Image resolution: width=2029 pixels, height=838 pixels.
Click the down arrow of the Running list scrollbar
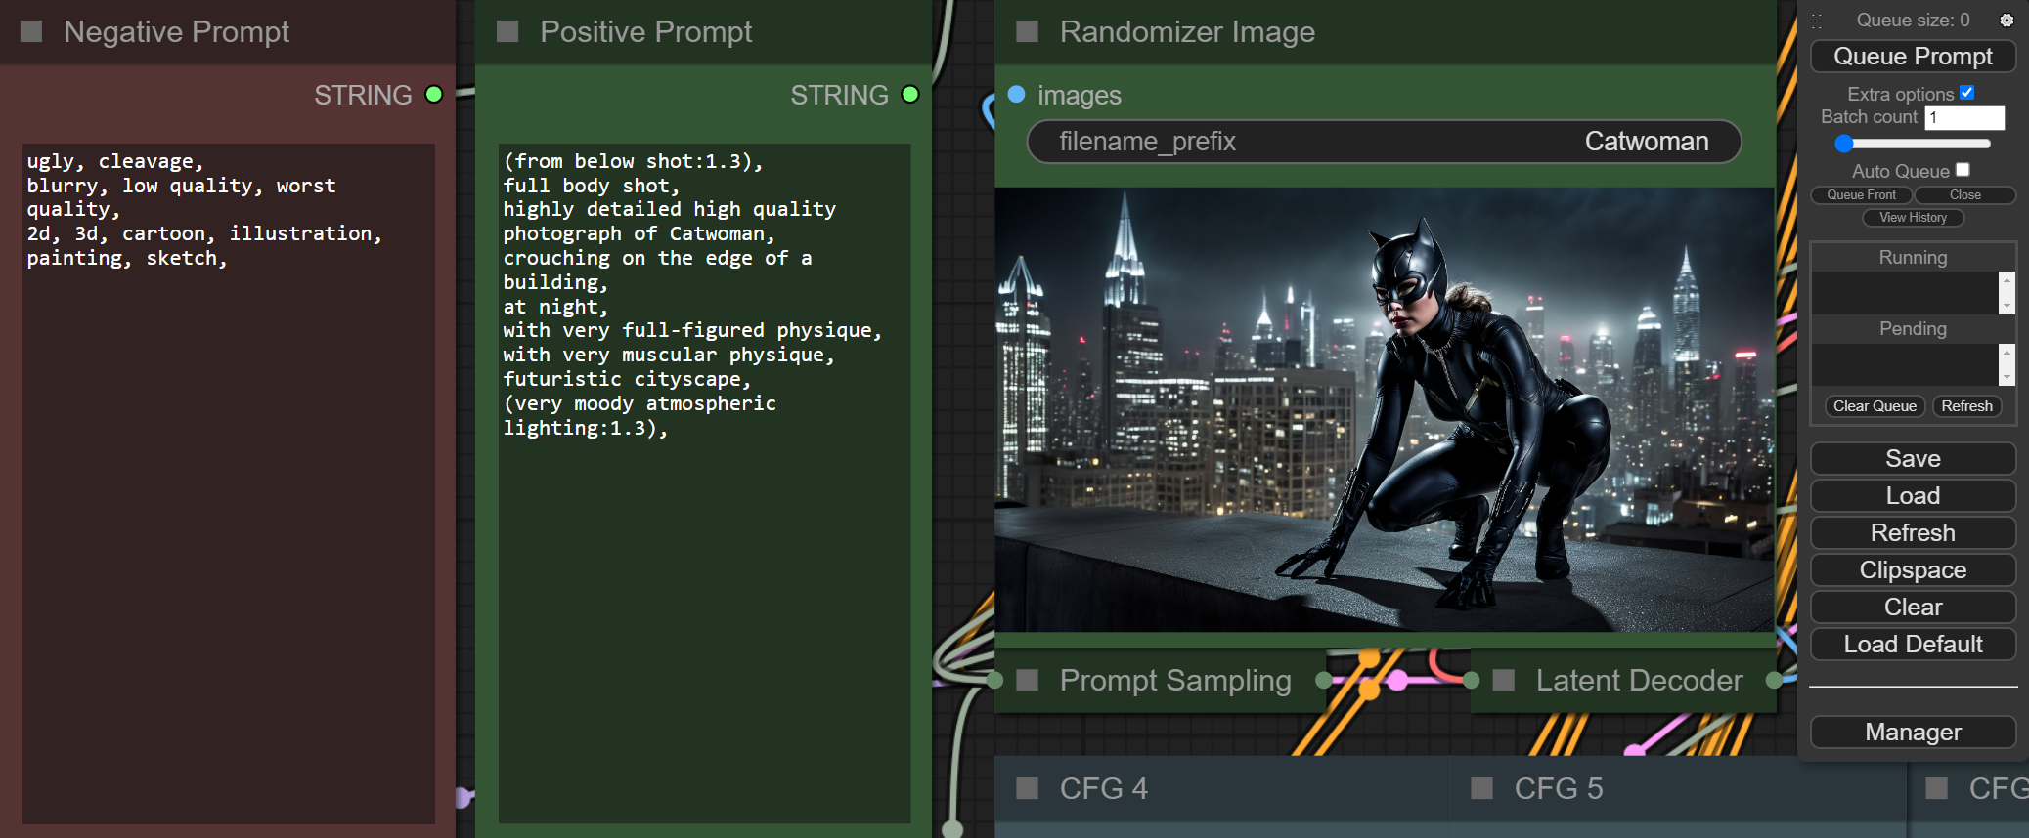coord(2007,307)
